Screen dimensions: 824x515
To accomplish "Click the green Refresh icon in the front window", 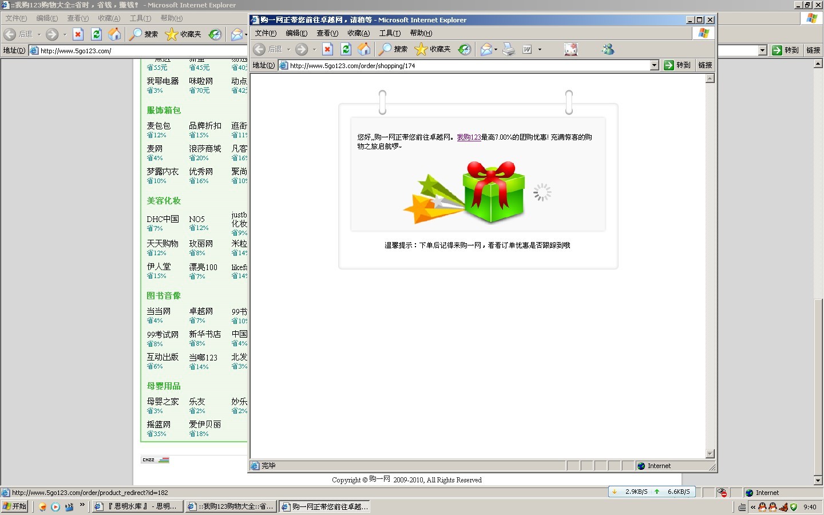I will coord(346,49).
